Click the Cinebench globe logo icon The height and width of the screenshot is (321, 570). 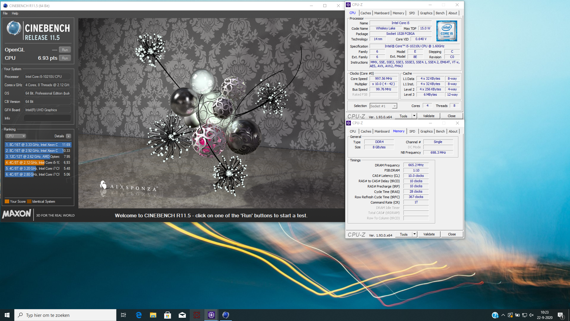click(14, 29)
